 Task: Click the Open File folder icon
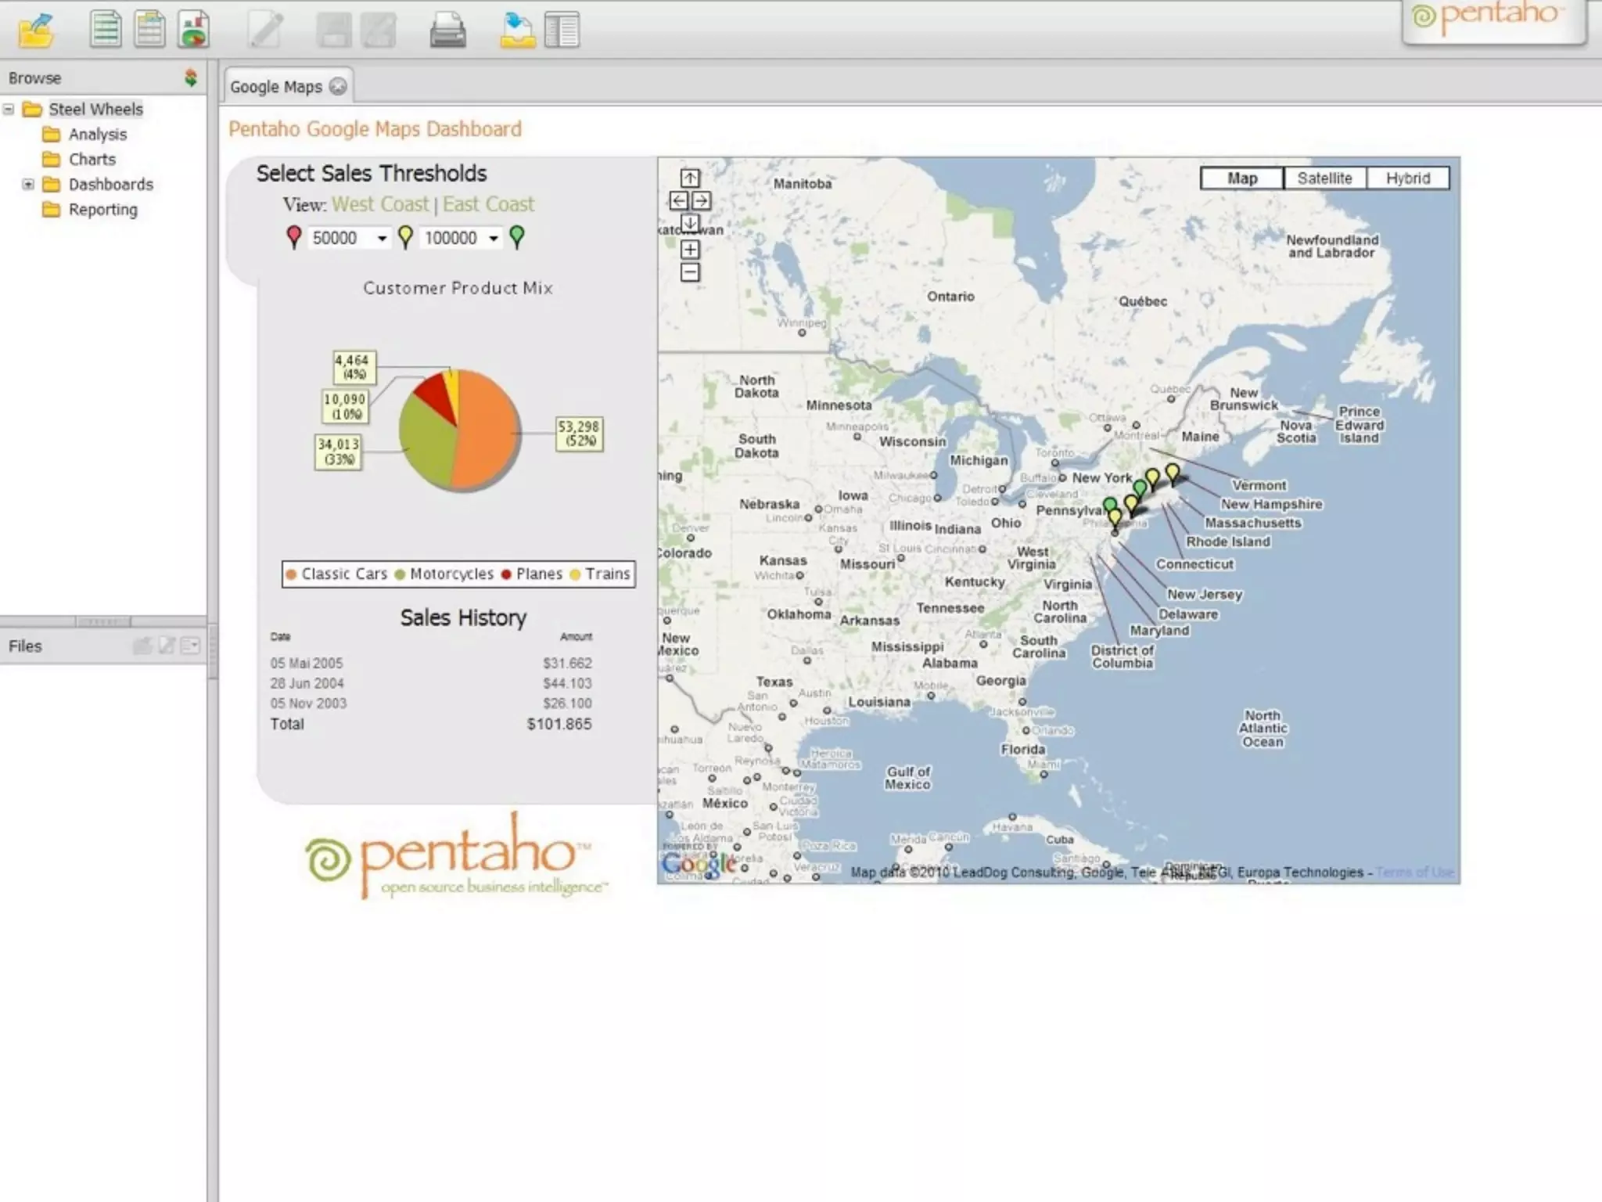pos(36,31)
